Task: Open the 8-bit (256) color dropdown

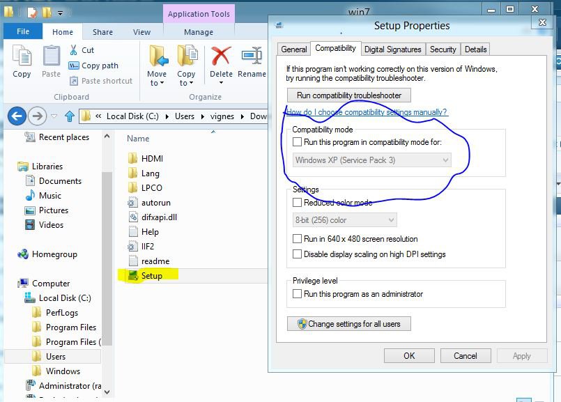Action: pos(344,220)
